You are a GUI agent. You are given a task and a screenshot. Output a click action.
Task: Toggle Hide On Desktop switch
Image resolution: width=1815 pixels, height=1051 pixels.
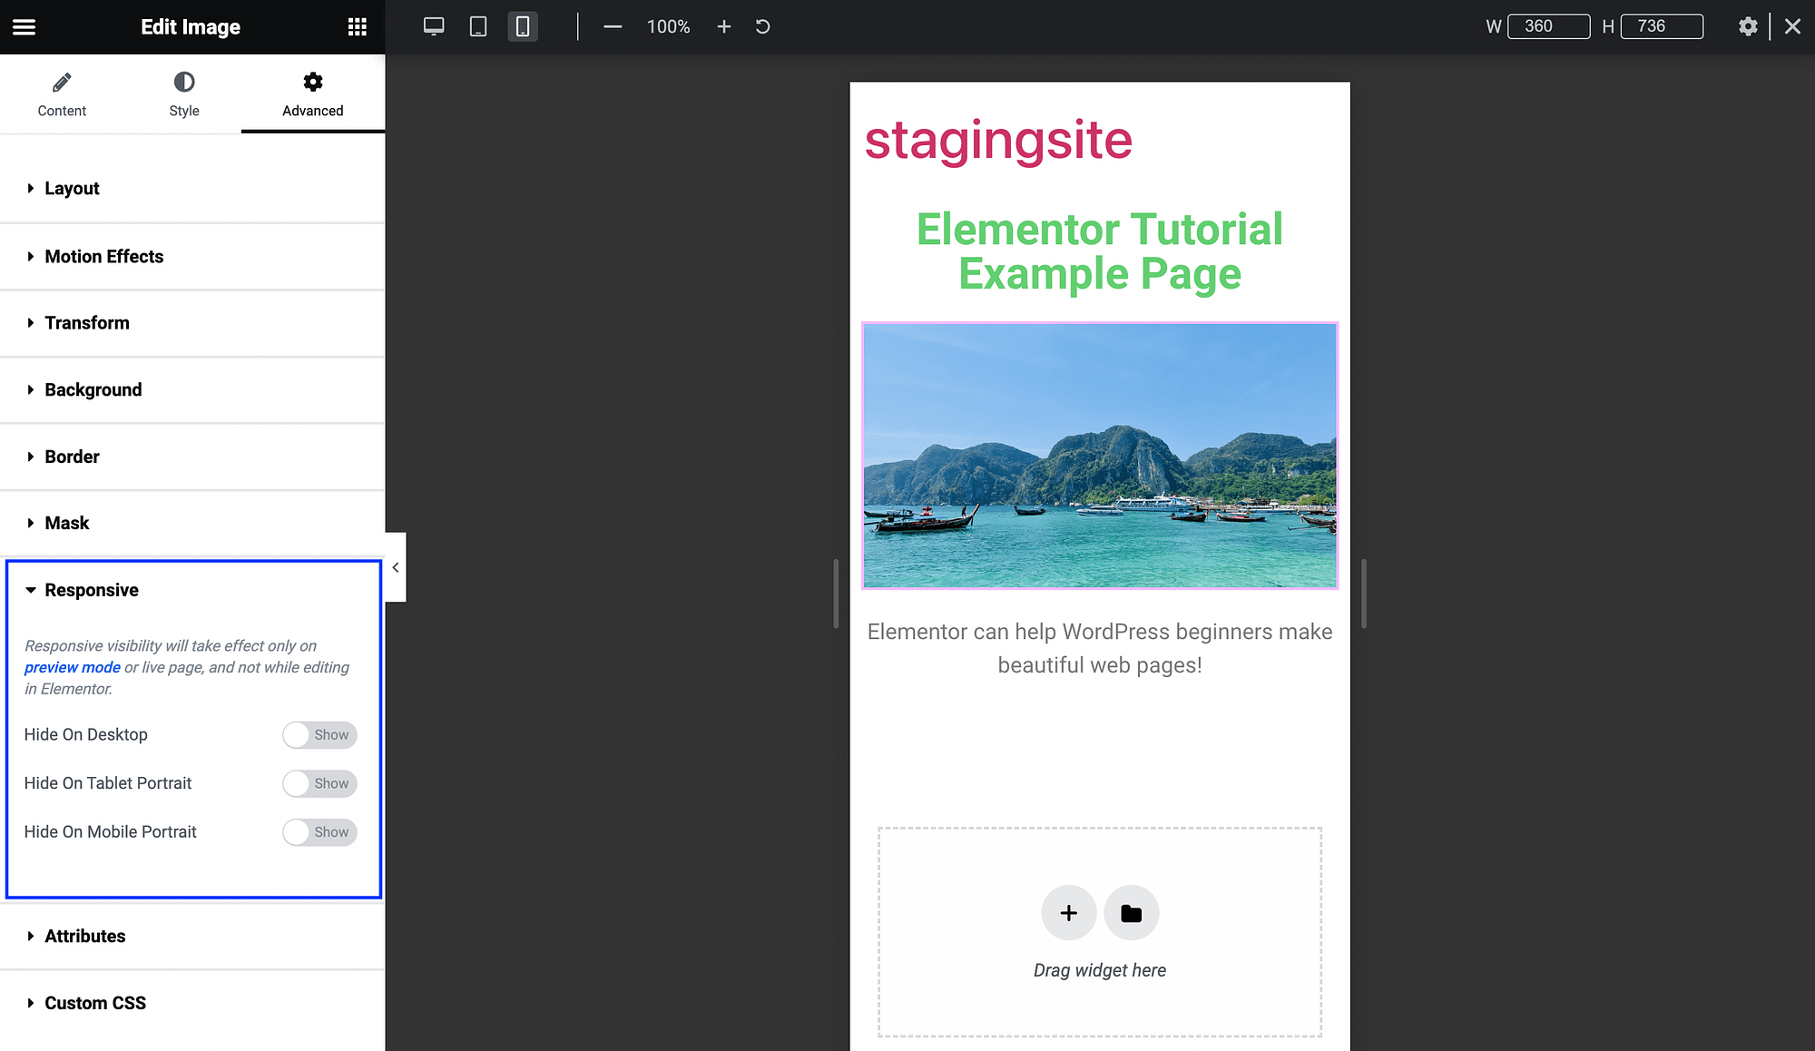pos(318,734)
